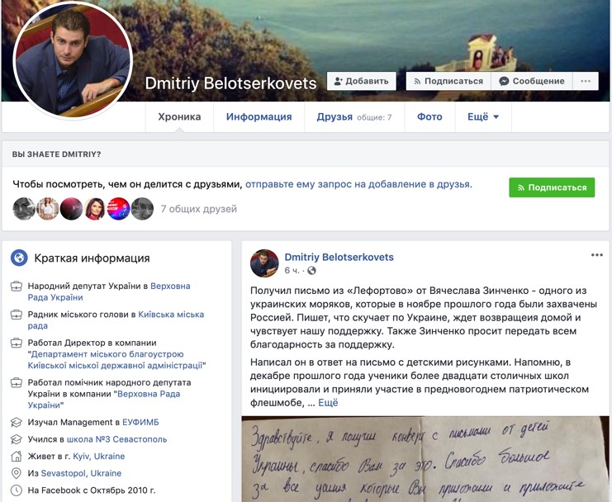Image resolution: width=612 pixels, height=502 pixels.
Task: Open the more options button next to Сообщение
Action: pyautogui.click(x=586, y=81)
